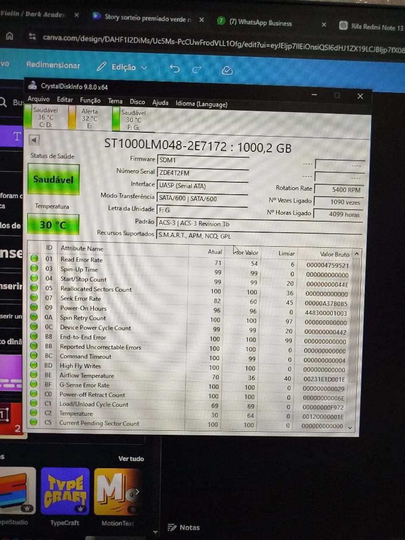Select the F: G: drive tab
Viewport: 405px width, 540px height.
[x=130, y=120]
